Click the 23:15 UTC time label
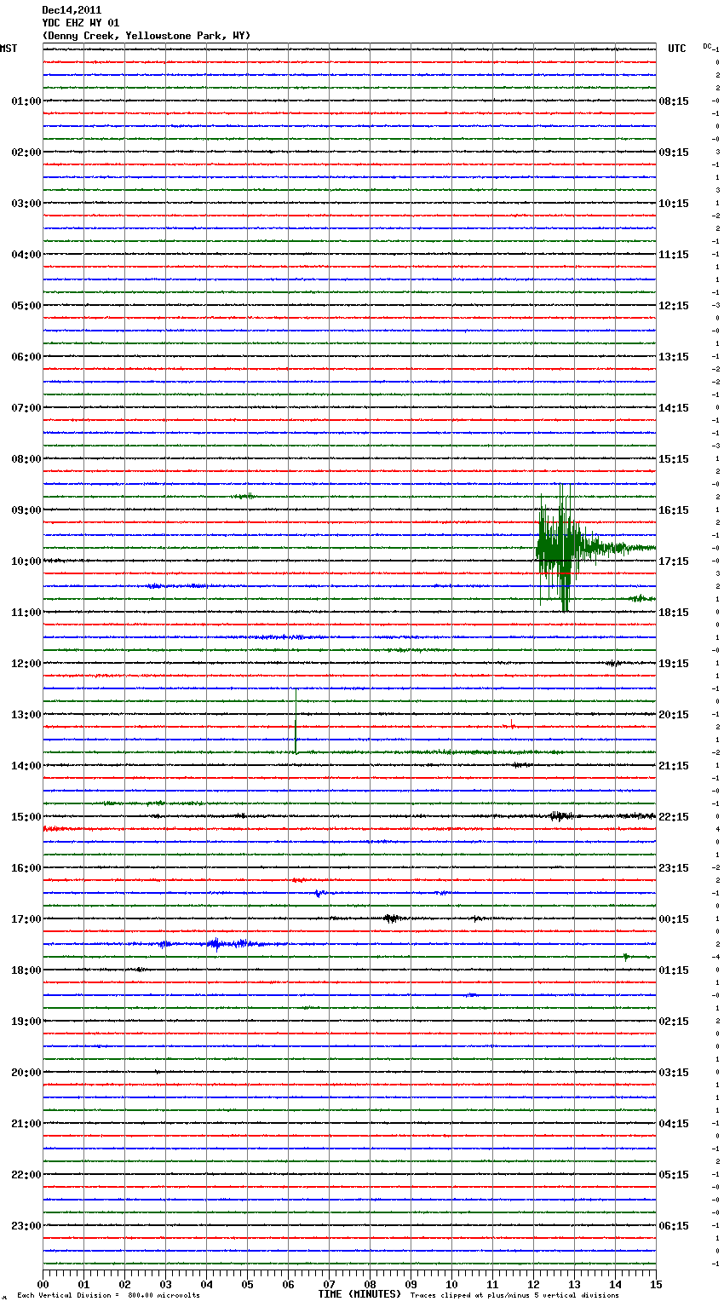The width and height of the screenshot is (724, 1307). 674,868
